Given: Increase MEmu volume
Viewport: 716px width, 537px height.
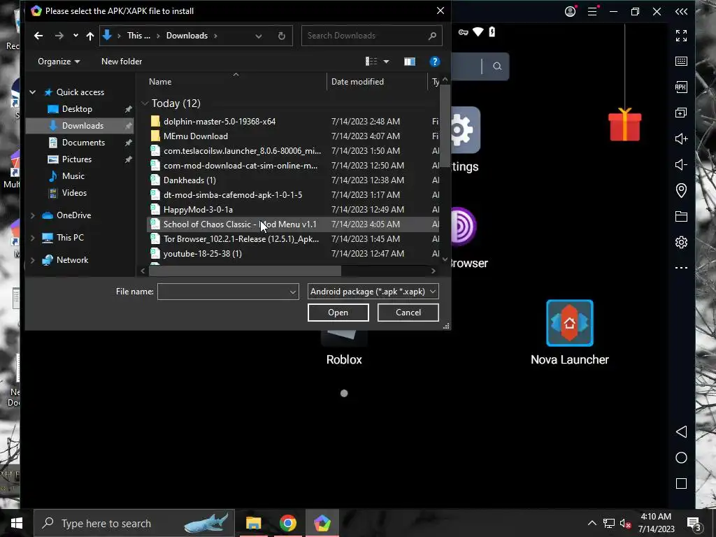Looking at the screenshot, I should pyautogui.click(x=681, y=139).
